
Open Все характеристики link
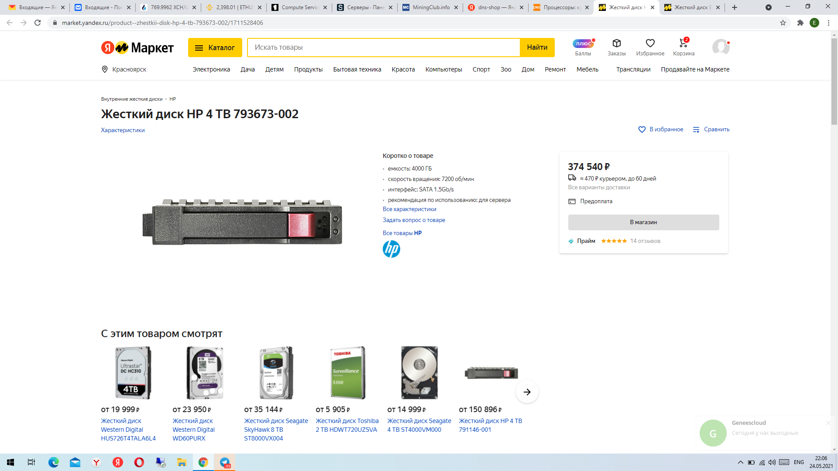click(x=409, y=209)
